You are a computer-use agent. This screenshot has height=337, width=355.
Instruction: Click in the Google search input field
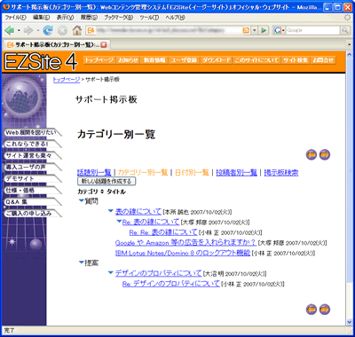pos(312,30)
